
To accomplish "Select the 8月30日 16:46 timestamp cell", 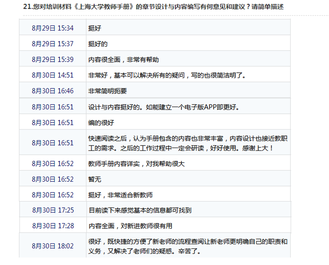I will (x=52, y=91).
